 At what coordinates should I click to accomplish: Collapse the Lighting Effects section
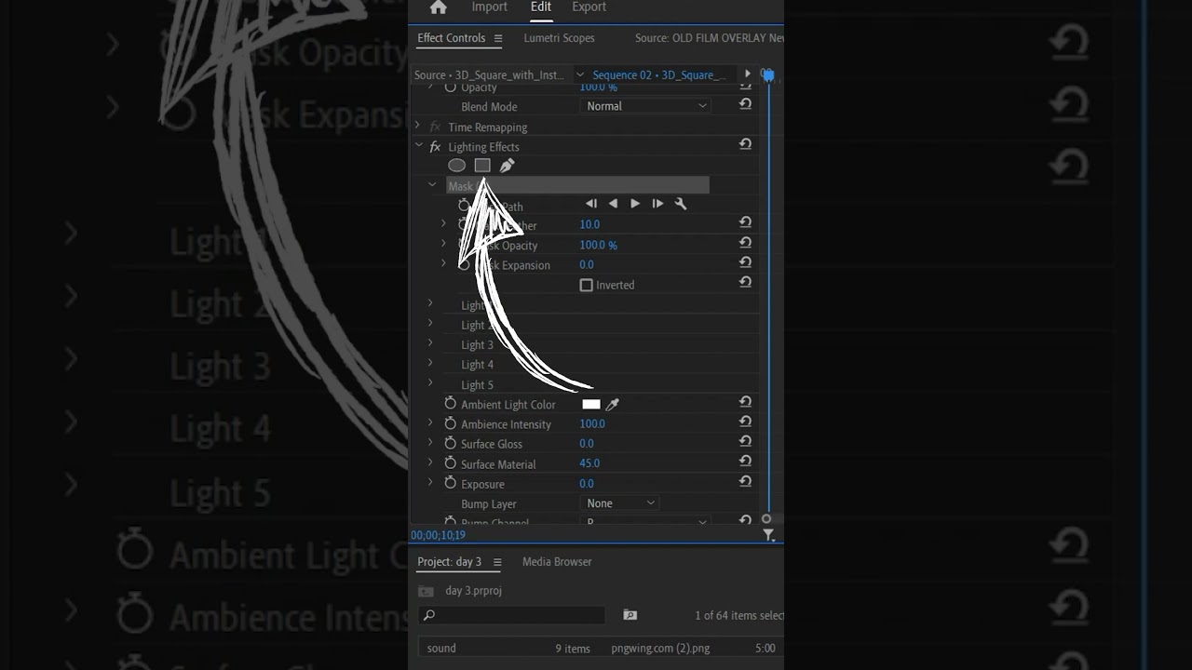418,145
